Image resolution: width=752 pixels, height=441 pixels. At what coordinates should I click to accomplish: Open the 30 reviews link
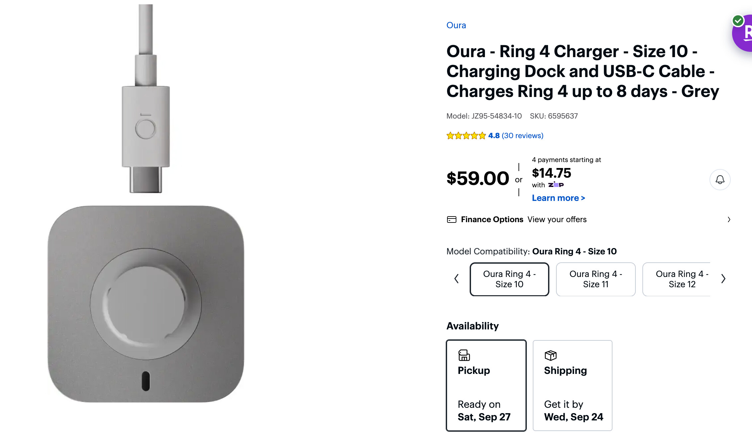click(x=522, y=135)
